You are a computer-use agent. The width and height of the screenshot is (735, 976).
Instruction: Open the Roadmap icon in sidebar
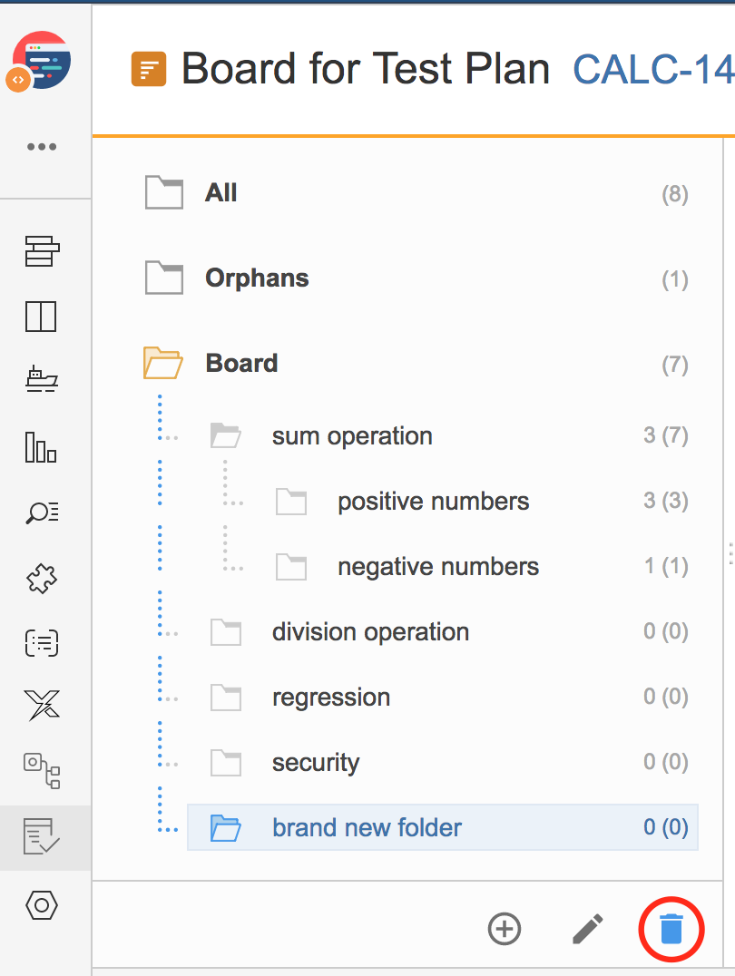pos(42,251)
